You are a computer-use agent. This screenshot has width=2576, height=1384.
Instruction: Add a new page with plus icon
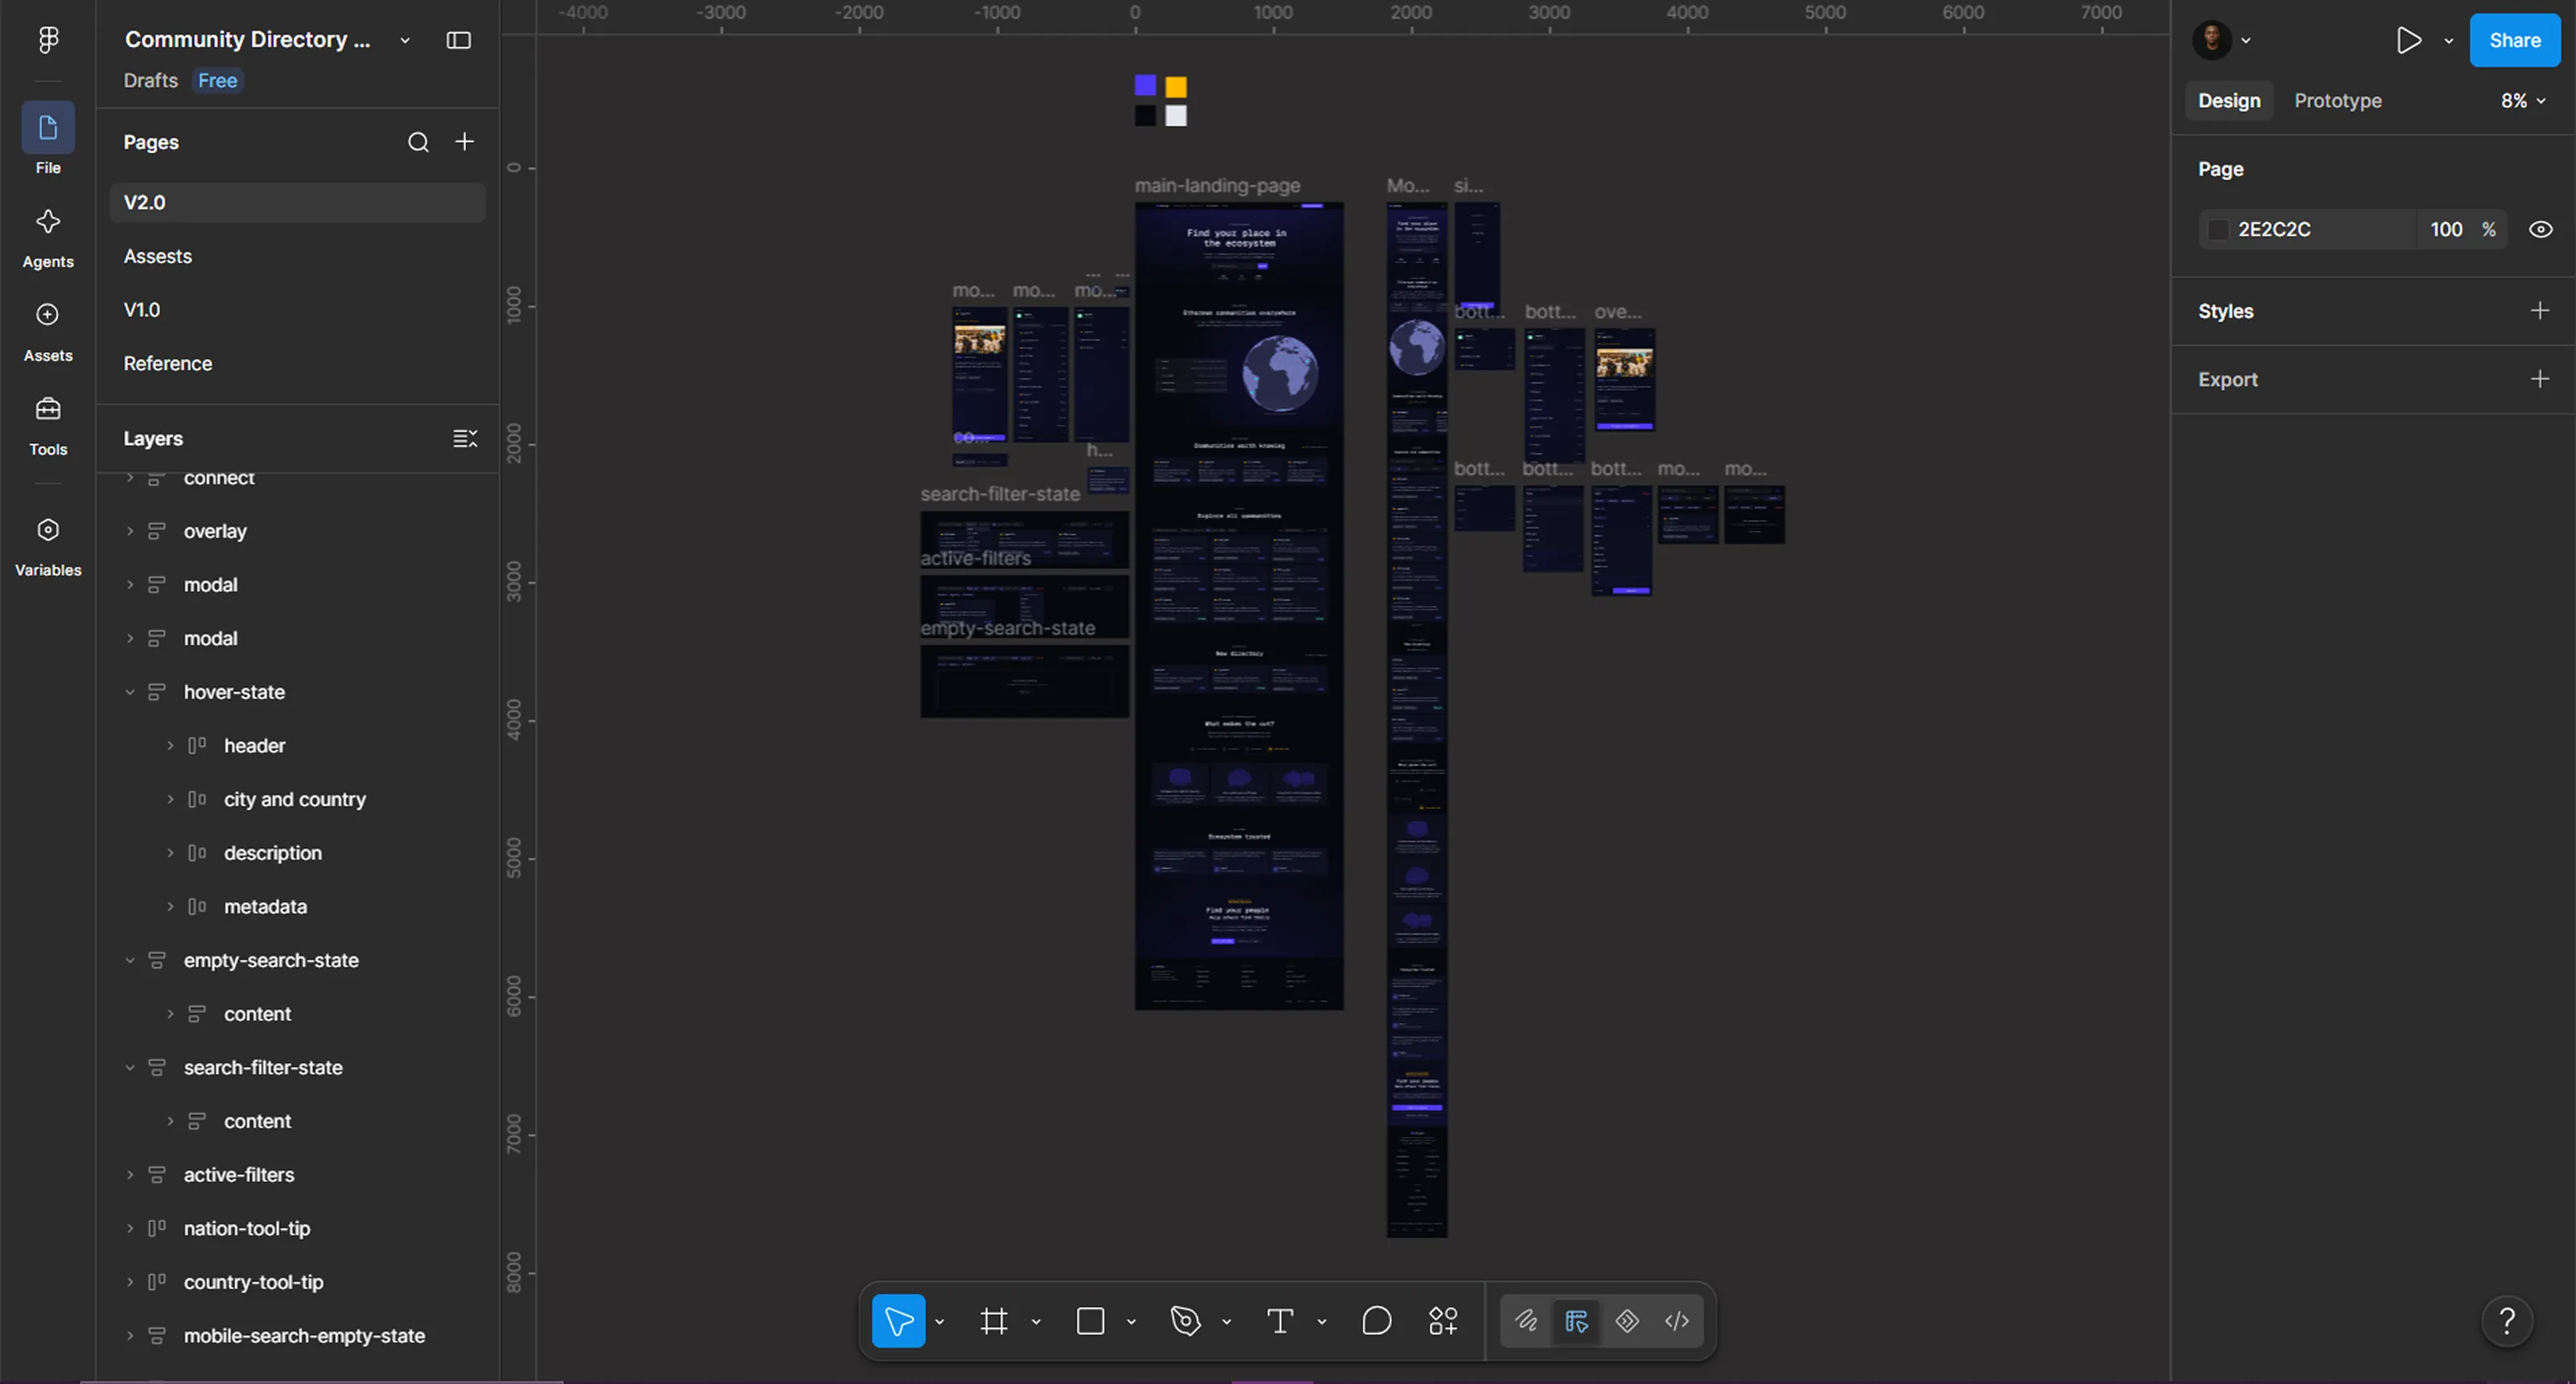point(465,142)
